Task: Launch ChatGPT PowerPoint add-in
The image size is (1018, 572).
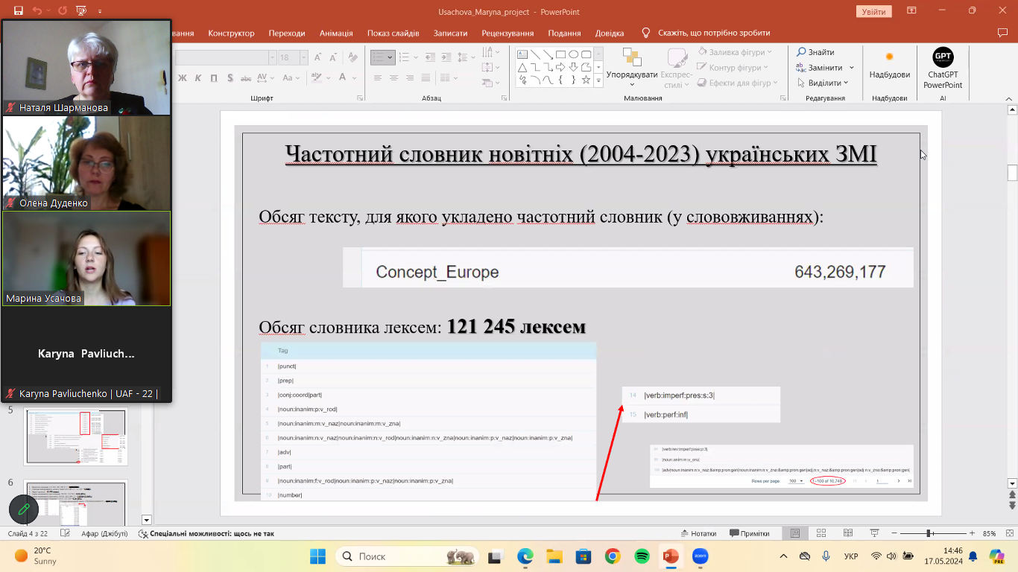Action: click(x=943, y=68)
